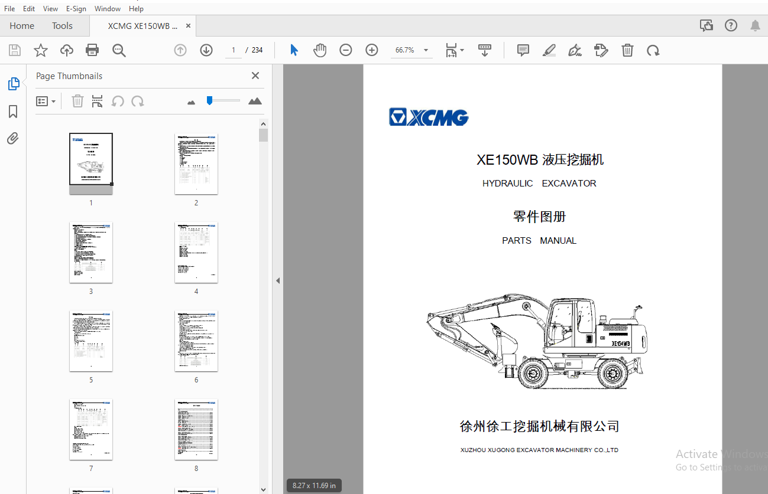Click the thumbnail size slider handle

click(209, 100)
